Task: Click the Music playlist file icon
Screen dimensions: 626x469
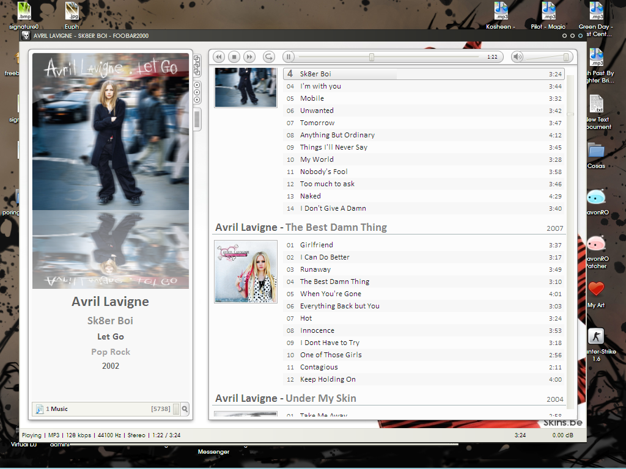Action: tap(40, 409)
